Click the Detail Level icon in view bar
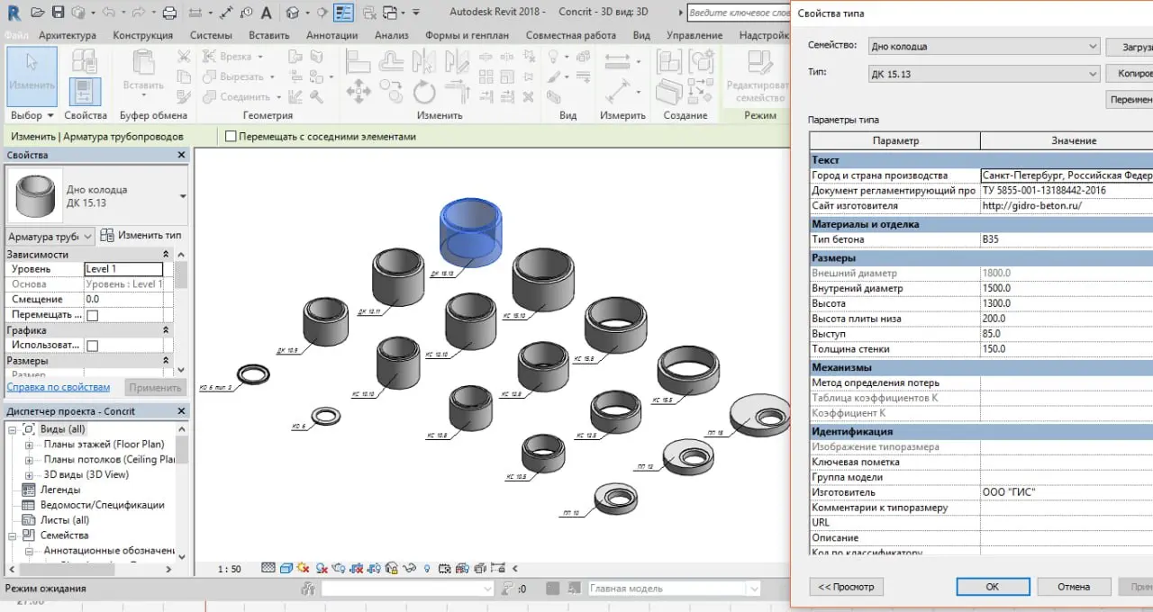This screenshot has height=612, width=1153. (x=268, y=569)
